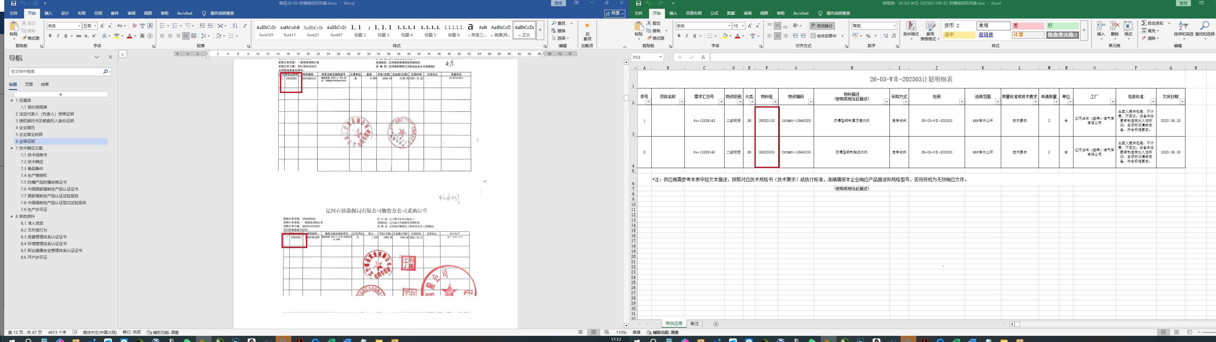This screenshot has height=342, width=1216.
Task: Click the Word distributed alignment icon
Action: (x=194, y=36)
